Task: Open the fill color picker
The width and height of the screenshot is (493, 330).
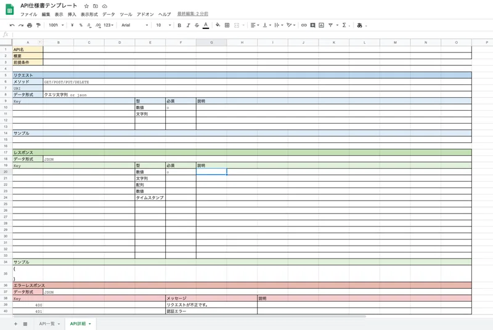Action: pos(218,25)
